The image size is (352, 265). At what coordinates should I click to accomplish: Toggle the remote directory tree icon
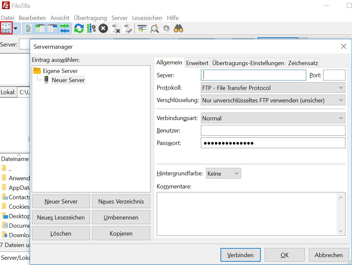coord(53,28)
